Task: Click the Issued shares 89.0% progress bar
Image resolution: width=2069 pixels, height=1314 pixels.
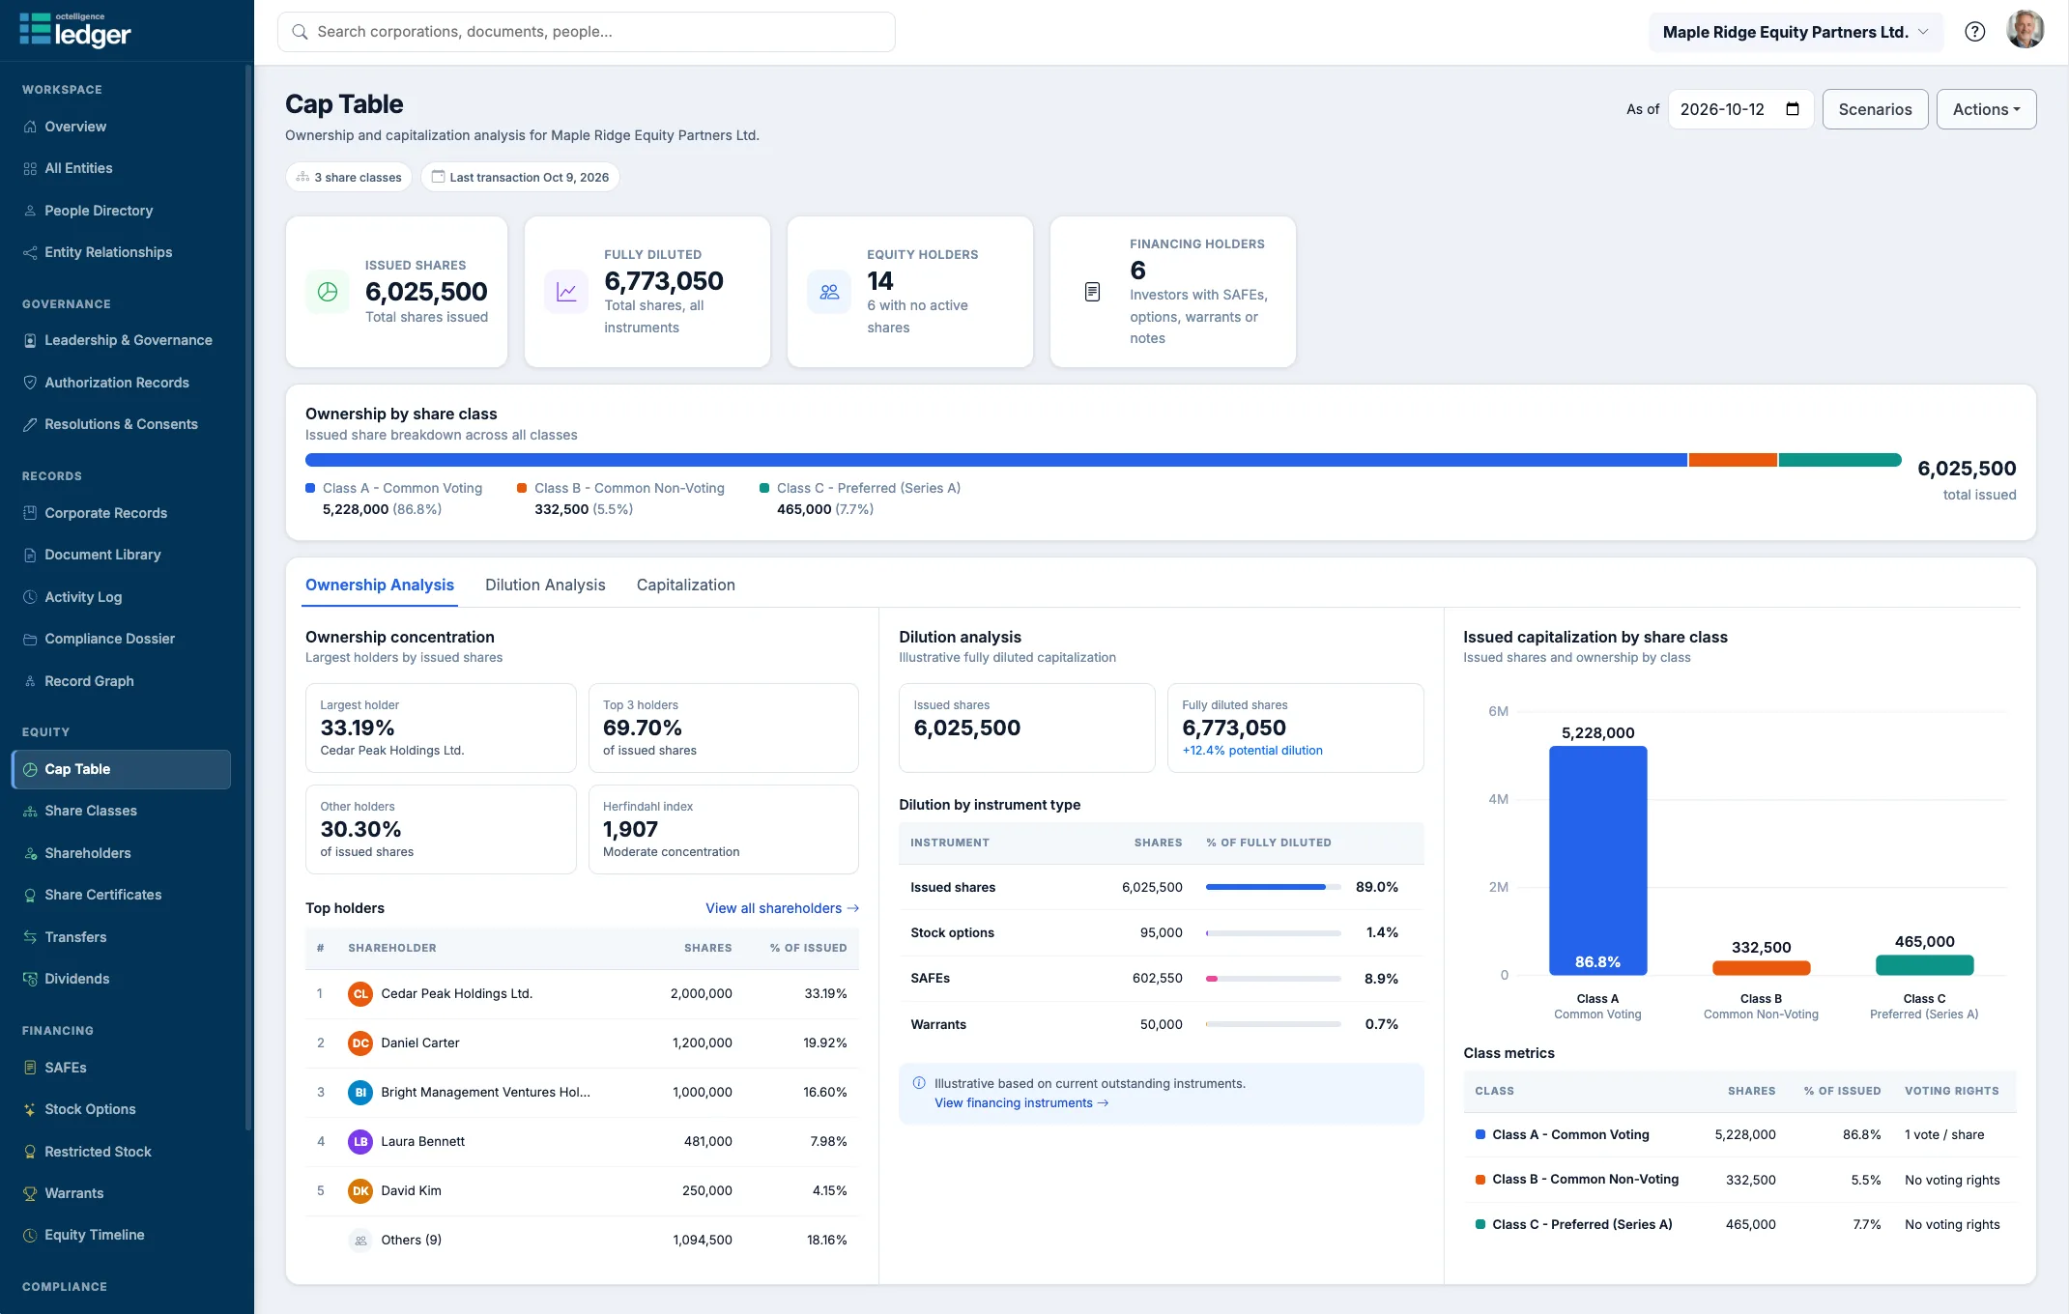Action: 1273,887
